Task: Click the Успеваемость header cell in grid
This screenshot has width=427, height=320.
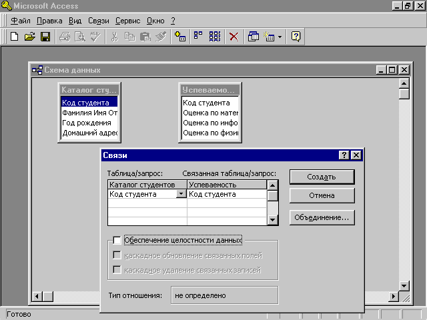Action: point(227,185)
